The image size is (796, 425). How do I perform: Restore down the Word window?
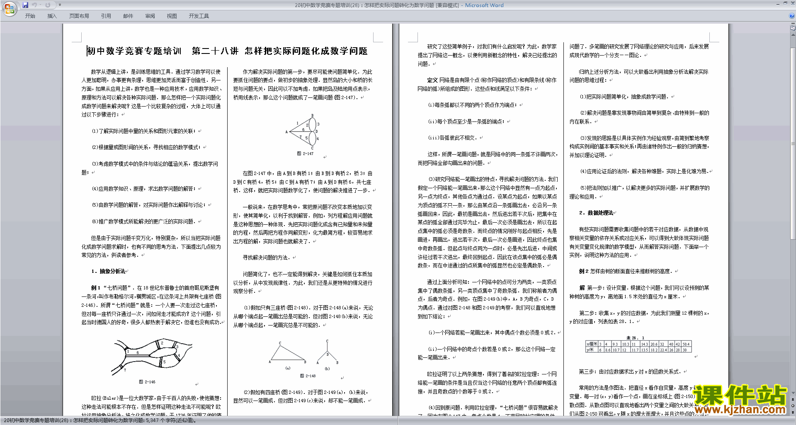(785, 4)
